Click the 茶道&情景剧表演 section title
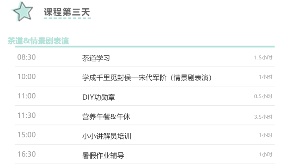This screenshot has width=290, height=167. 38,41
